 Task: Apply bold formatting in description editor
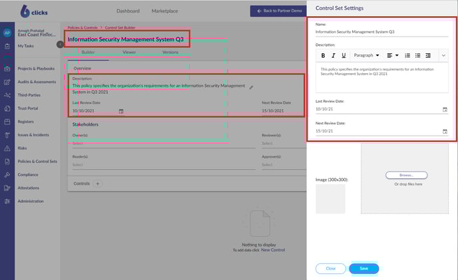(323, 55)
